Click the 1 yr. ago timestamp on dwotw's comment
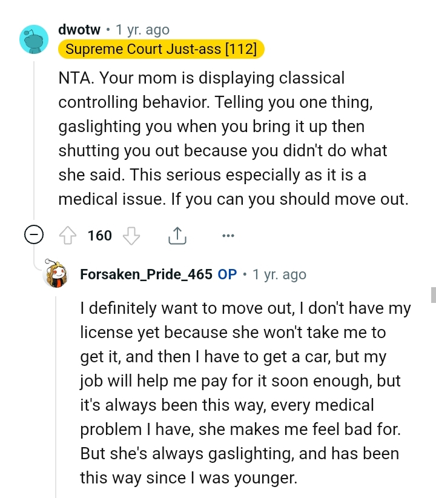This screenshot has height=498, width=436. pos(140,29)
